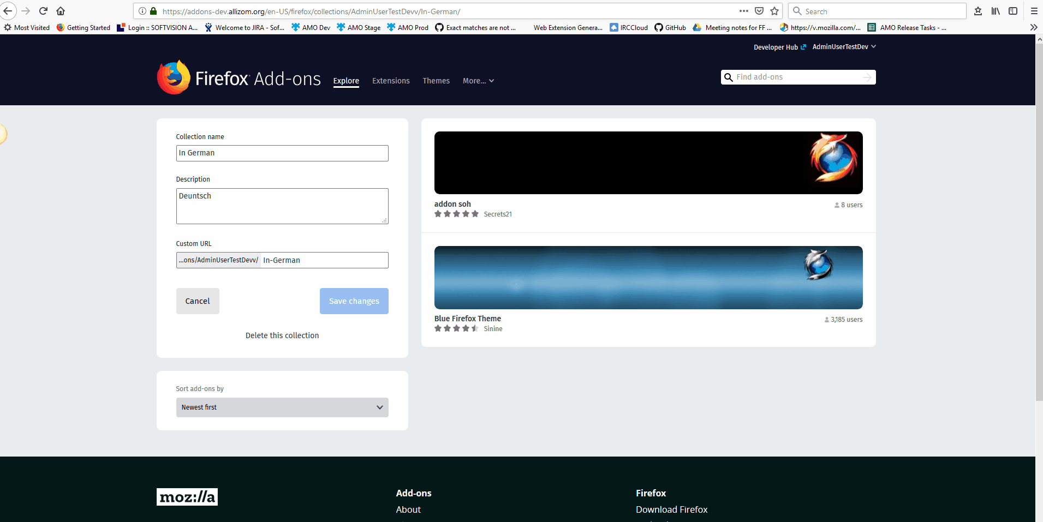1043x522 pixels.
Task: Open the downloads toolbar icon
Action: click(x=978, y=11)
